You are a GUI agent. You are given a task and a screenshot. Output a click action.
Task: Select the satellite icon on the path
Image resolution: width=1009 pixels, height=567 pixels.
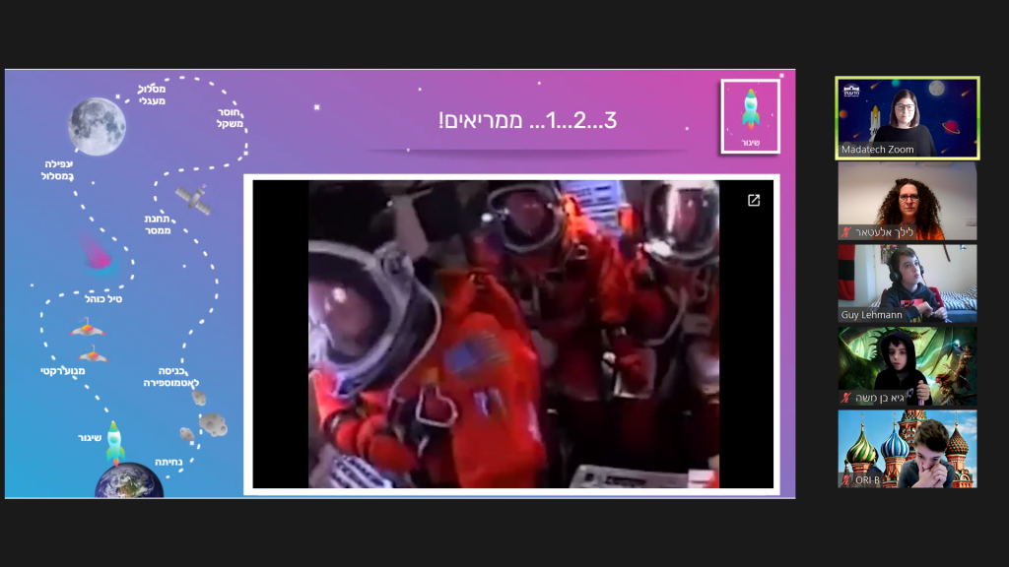192,200
